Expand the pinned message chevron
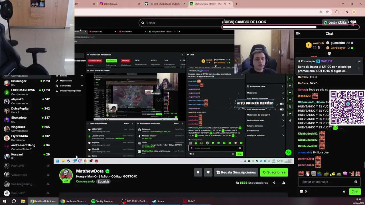Viewport: 365px width, 205px height. coord(359,68)
